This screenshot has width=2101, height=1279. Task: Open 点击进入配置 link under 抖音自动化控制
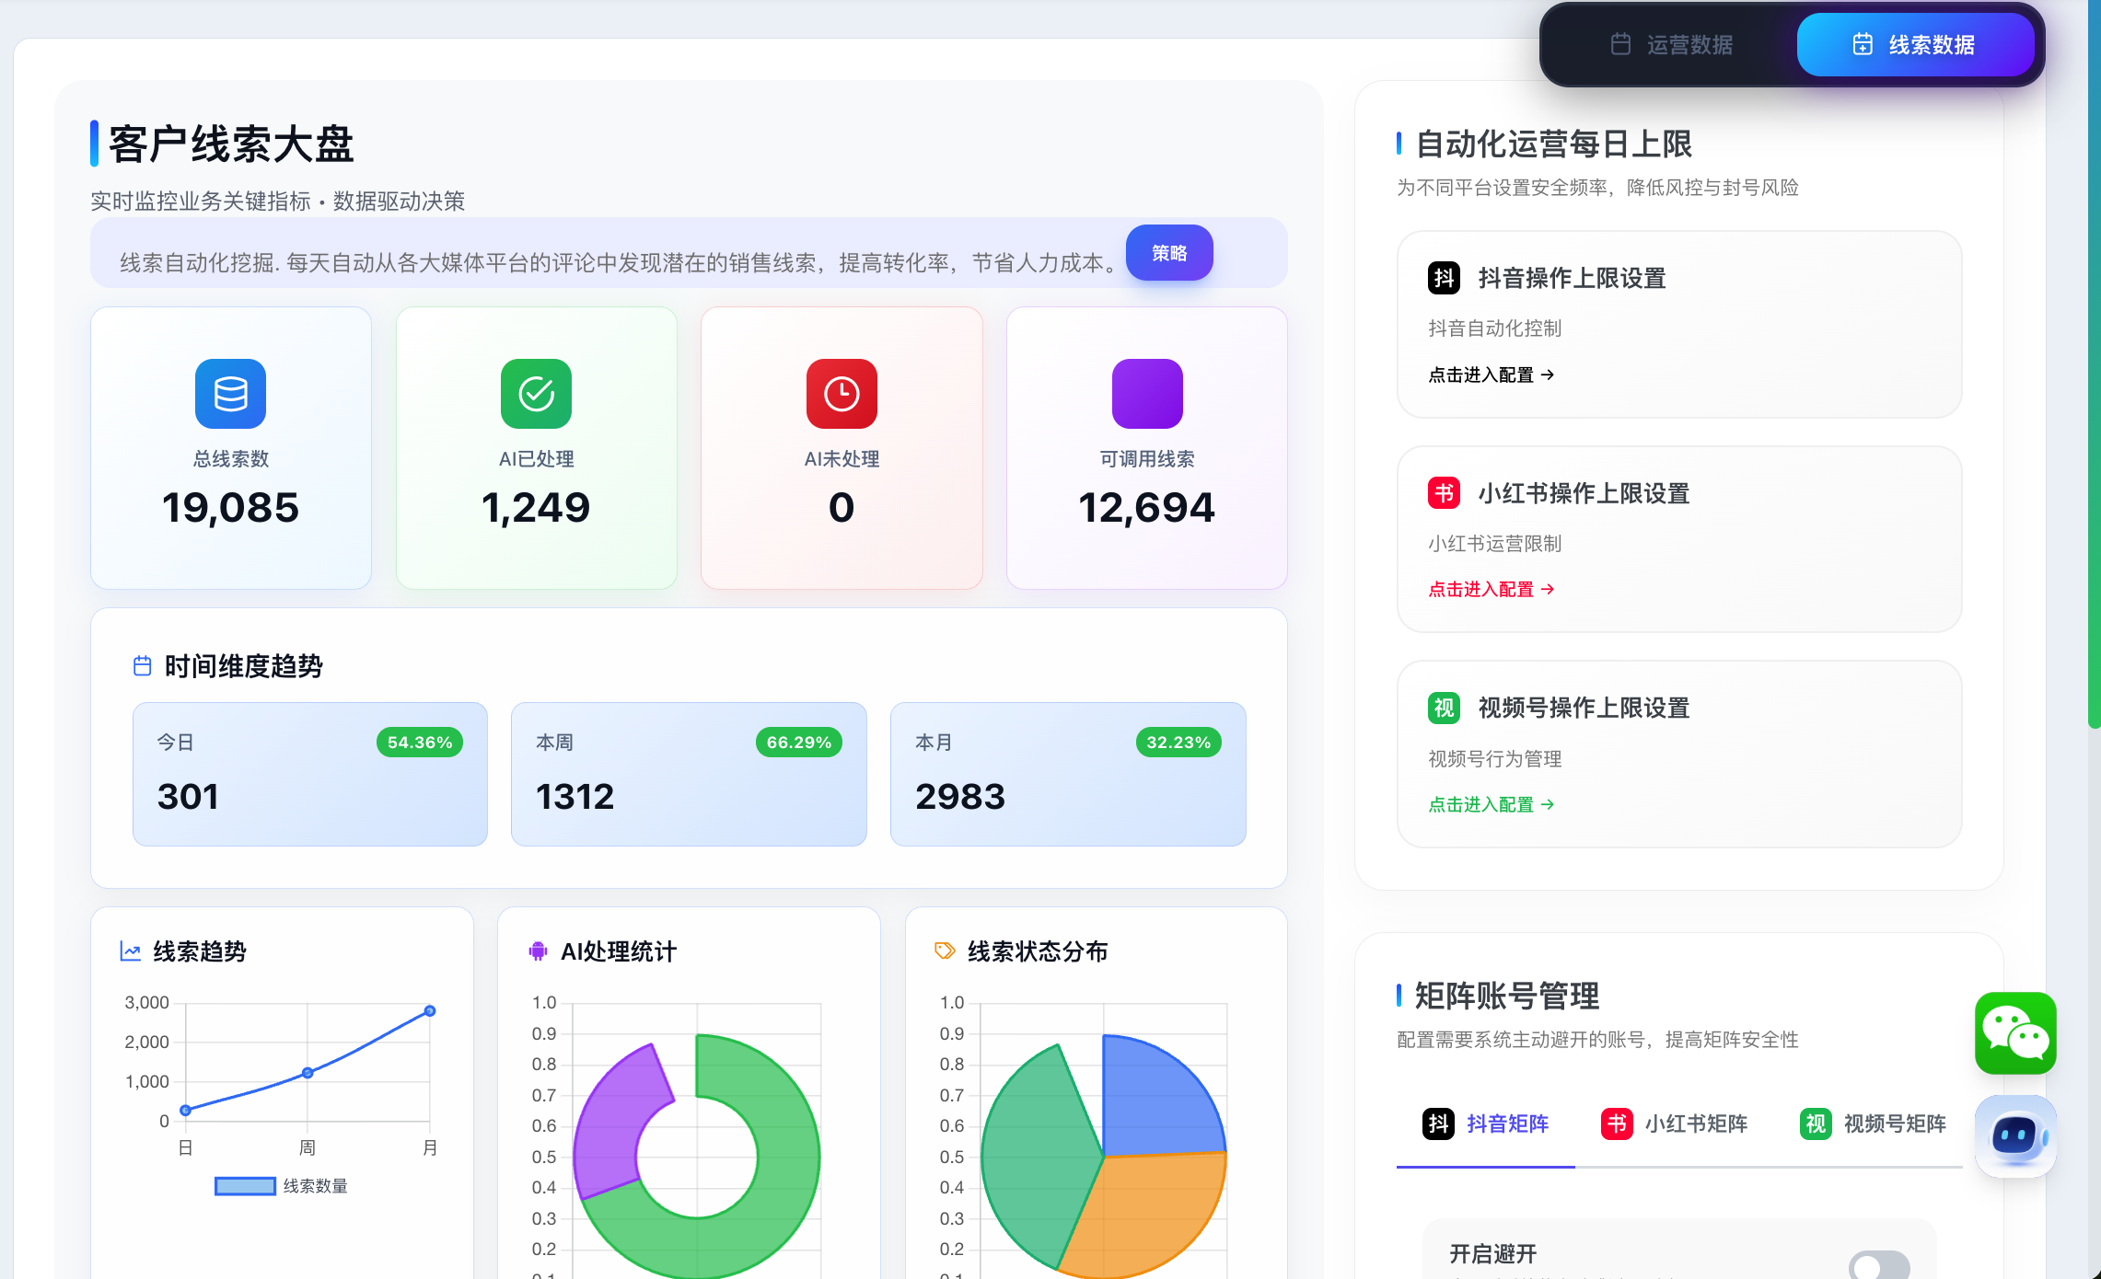point(1491,374)
